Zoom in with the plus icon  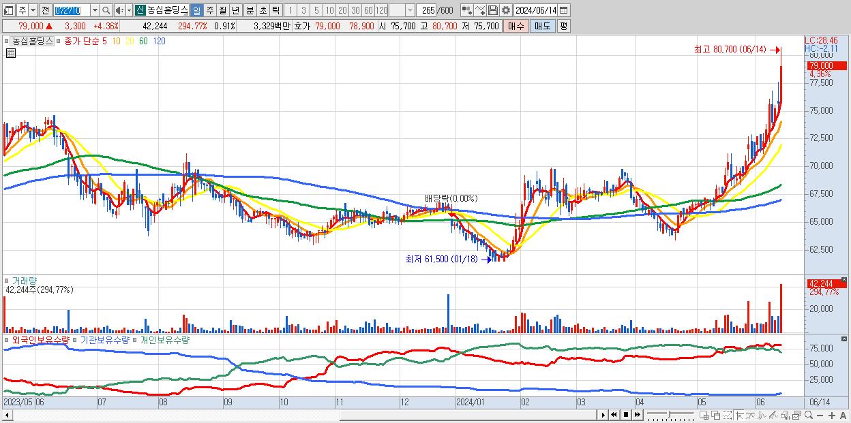(832, 416)
